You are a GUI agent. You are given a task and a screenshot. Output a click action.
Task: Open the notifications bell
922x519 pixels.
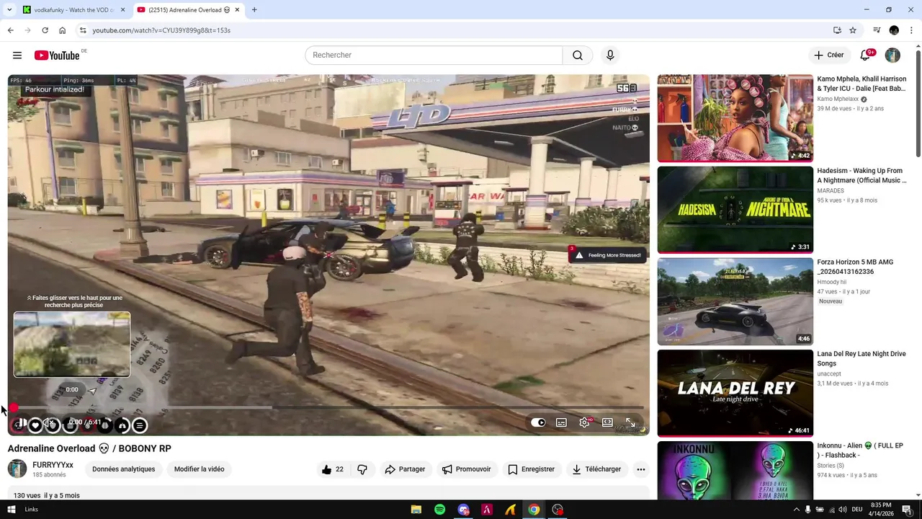(866, 56)
